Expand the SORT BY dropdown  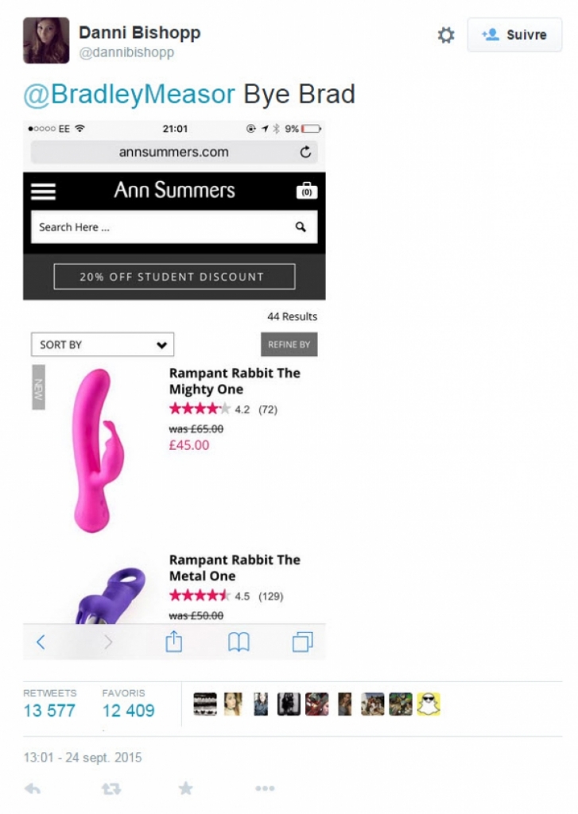click(x=103, y=345)
